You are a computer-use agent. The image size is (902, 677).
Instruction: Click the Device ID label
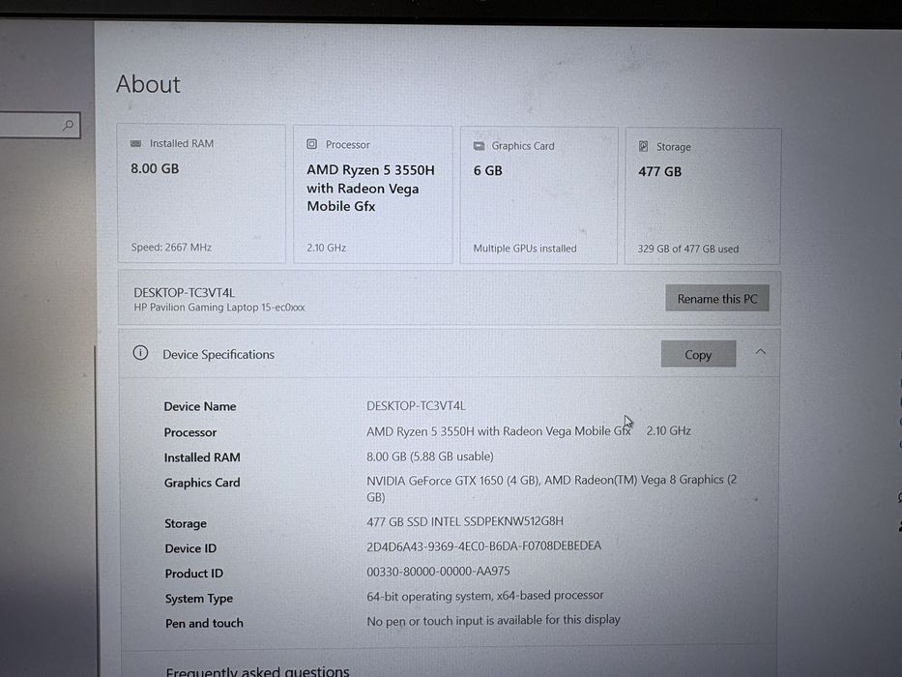click(x=190, y=548)
